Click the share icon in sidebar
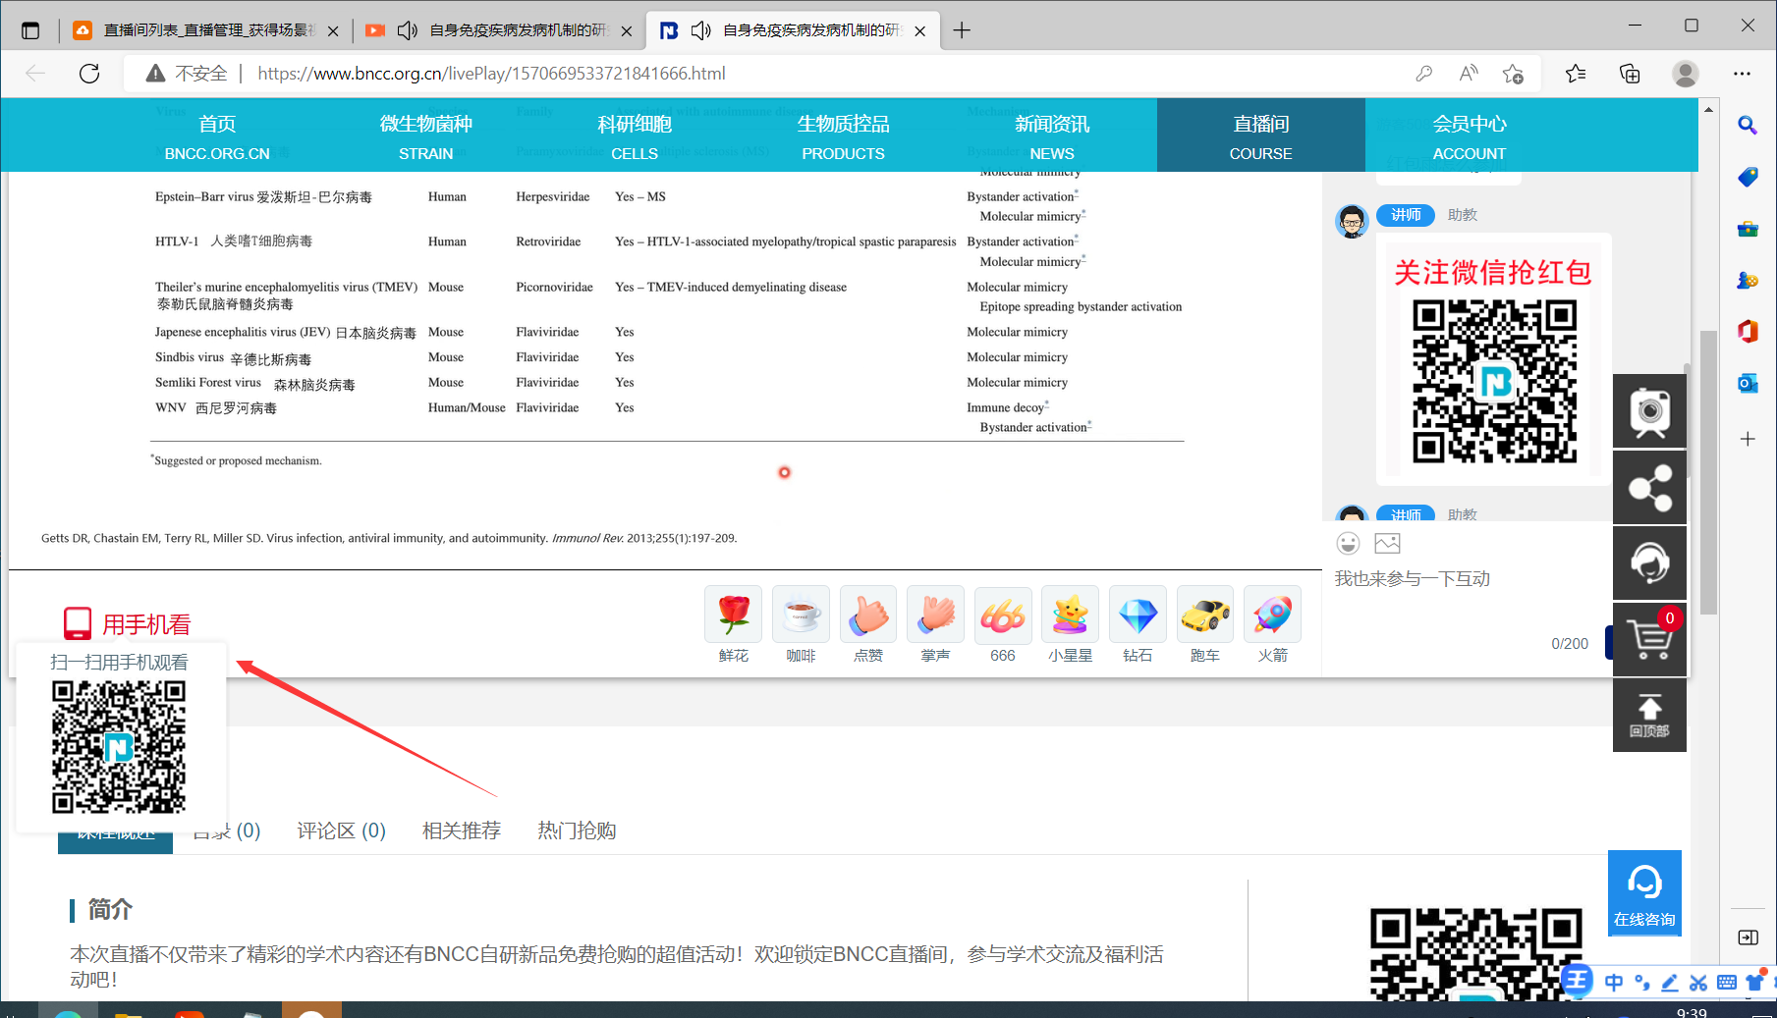Screen dimensions: 1777x1018 1649,488
